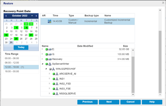Expand the INS3_FSE instance

[49, 89]
